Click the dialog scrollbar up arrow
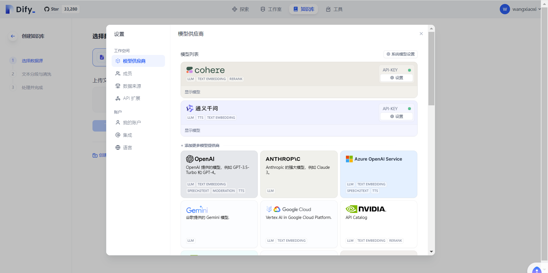The height and width of the screenshot is (273, 548). tap(431, 28)
